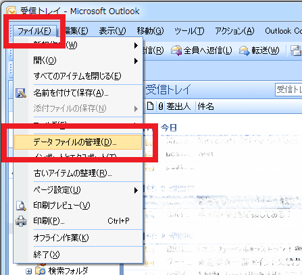Screen dimensions: 302x275
Task: Click the Print Preview magnifier icon
Action: coord(21,206)
